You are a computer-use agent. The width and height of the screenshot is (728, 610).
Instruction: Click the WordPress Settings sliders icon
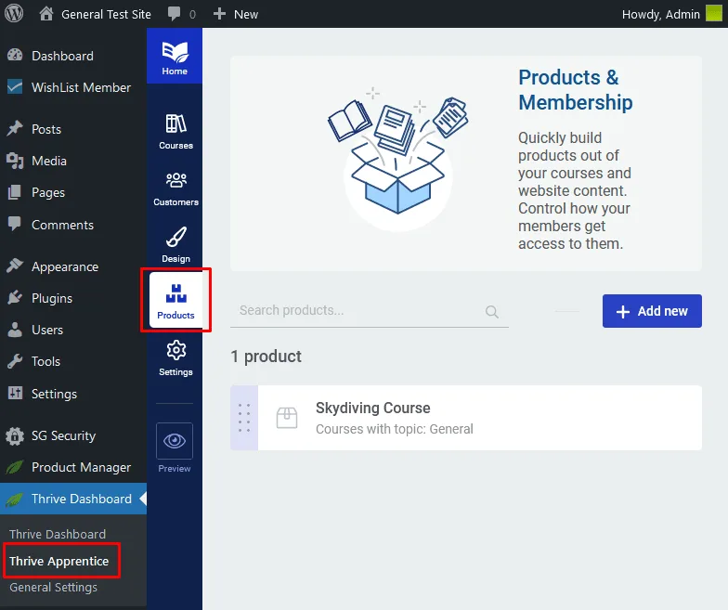point(15,393)
